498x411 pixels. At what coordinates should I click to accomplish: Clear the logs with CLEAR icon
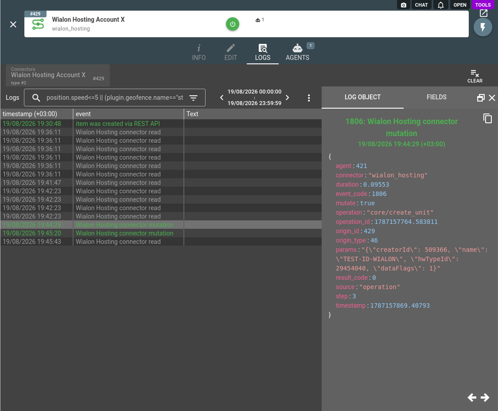[475, 76]
